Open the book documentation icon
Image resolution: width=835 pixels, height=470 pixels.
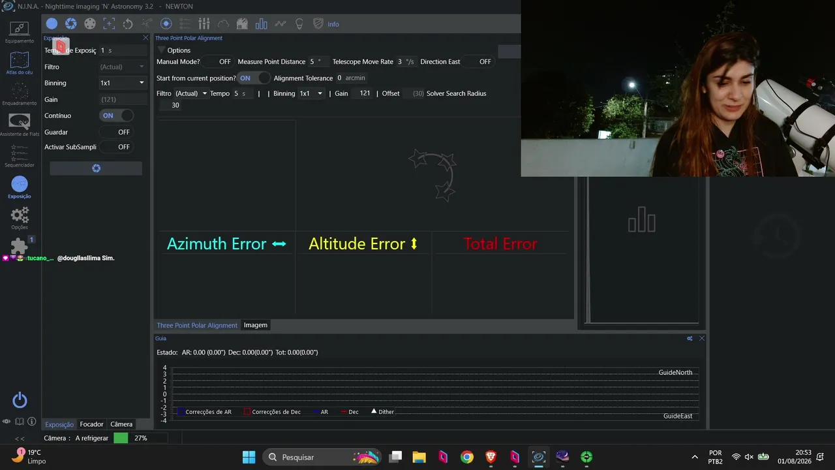point(20,422)
